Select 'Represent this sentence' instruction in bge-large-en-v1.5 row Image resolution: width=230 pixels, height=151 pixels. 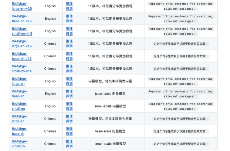[181, 6]
